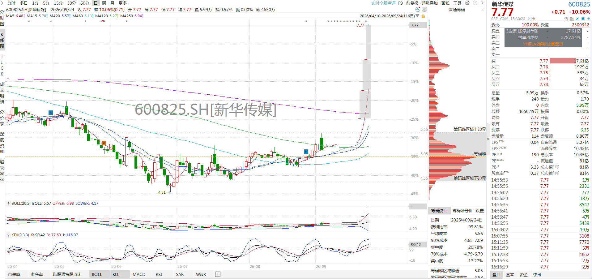Switch to the 1分 period tab
Image resolution: width=592 pixels, height=279 pixels.
[x=36, y=3]
